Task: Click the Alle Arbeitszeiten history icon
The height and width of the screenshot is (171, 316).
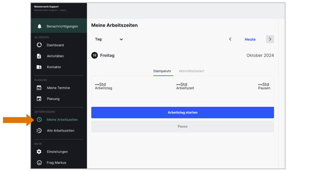Action: click(x=39, y=130)
